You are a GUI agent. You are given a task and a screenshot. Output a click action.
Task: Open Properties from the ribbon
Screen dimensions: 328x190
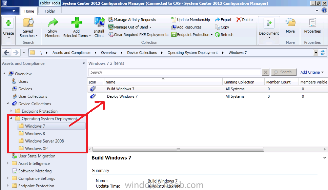coord(312,25)
